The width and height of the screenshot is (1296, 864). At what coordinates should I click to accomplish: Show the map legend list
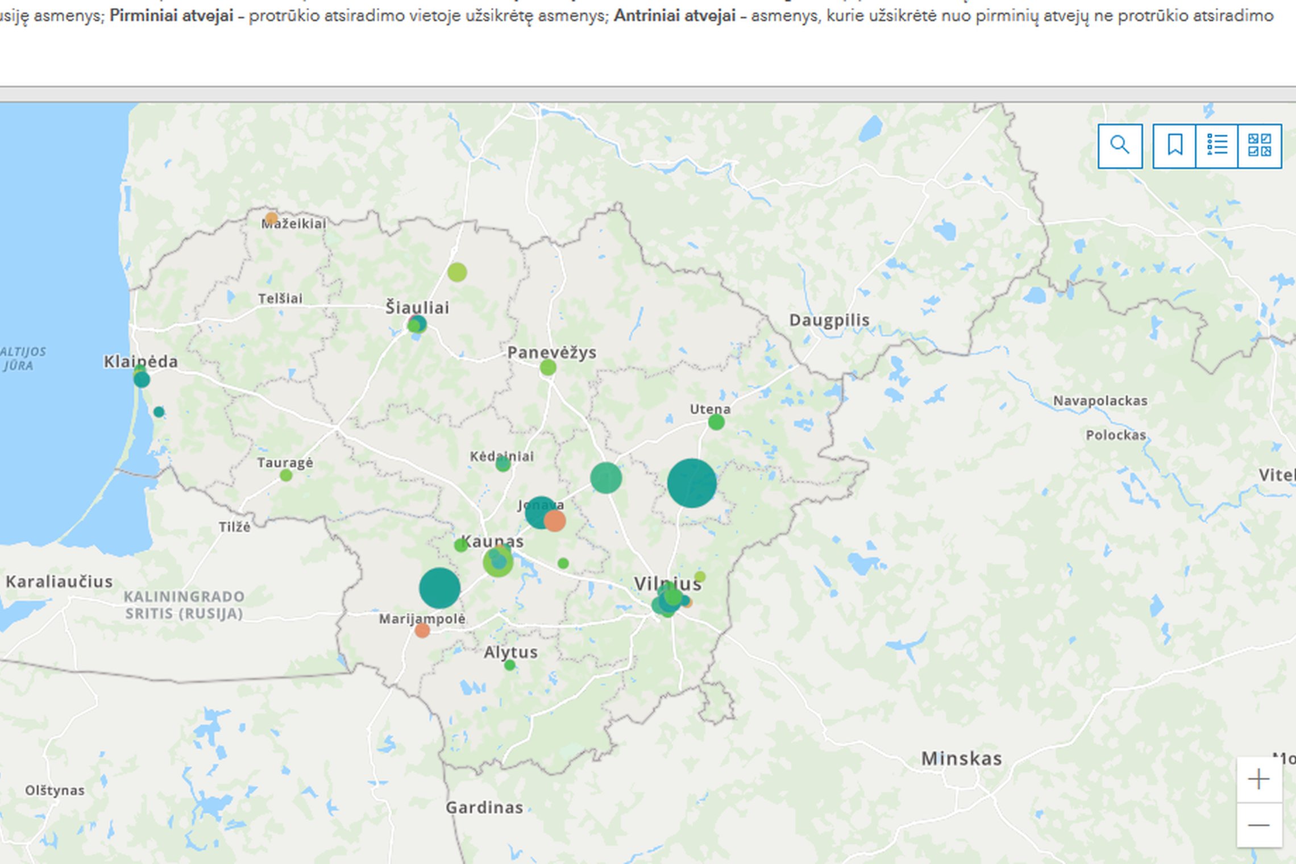pyautogui.click(x=1217, y=146)
